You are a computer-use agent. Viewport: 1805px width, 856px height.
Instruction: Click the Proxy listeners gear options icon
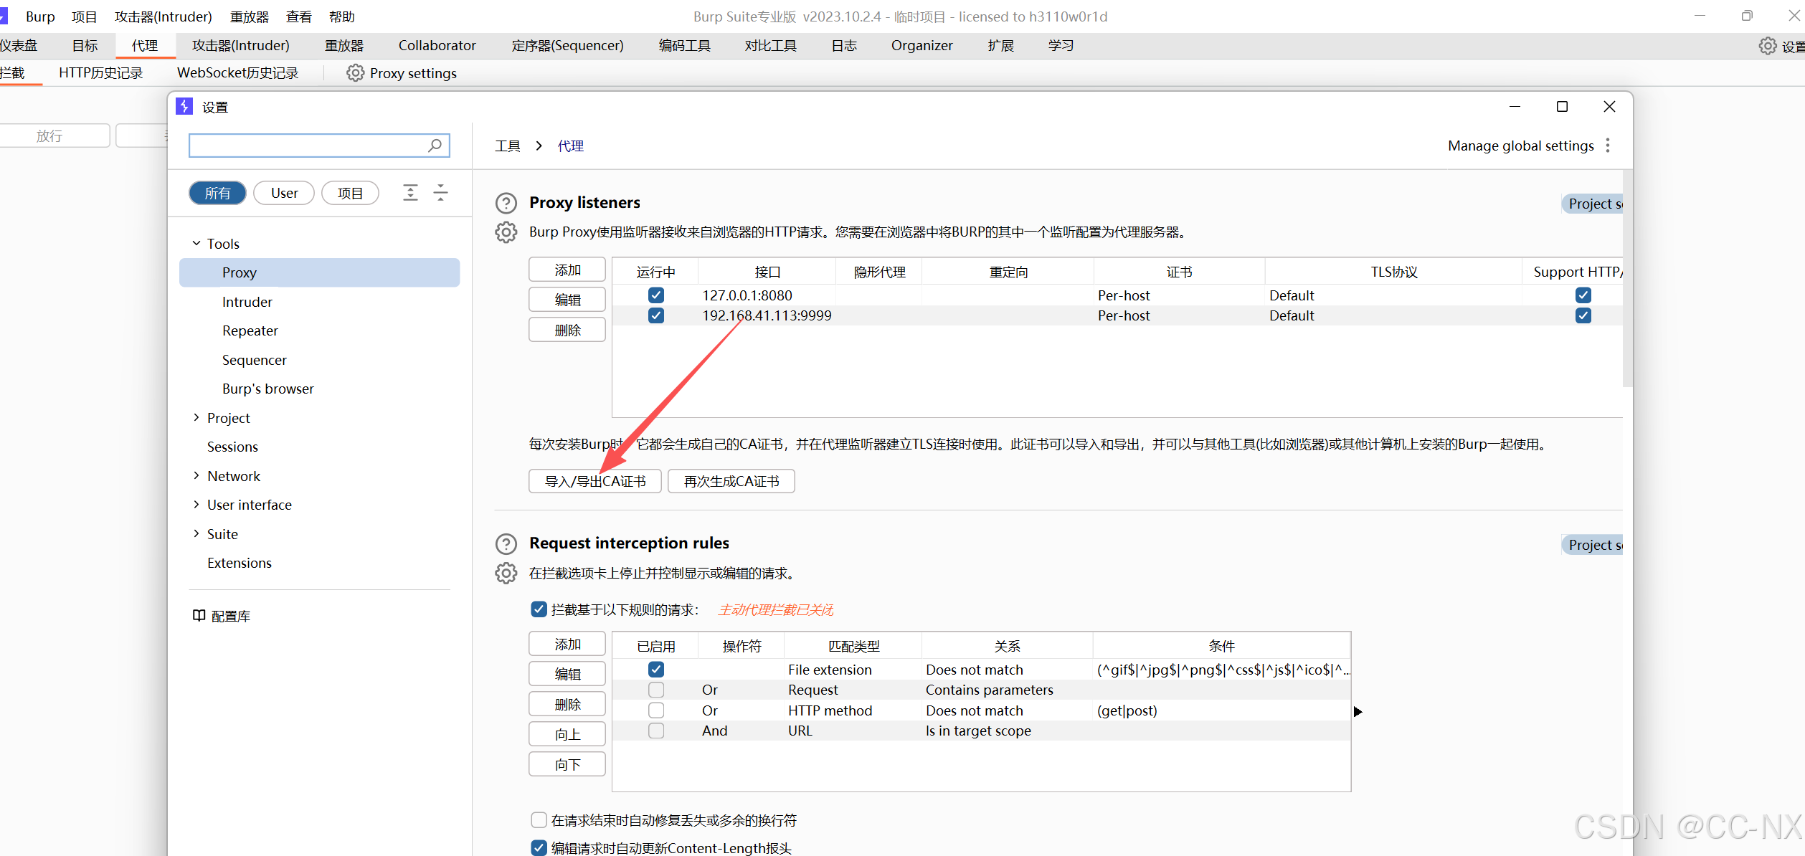click(506, 232)
